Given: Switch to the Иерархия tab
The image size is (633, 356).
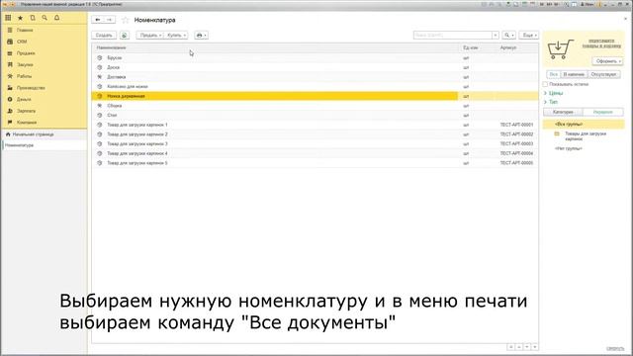Looking at the screenshot, I should (602, 112).
